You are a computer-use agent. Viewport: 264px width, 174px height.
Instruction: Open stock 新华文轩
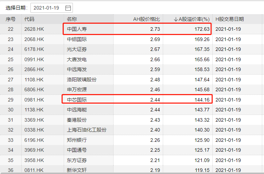[x=77, y=170]
